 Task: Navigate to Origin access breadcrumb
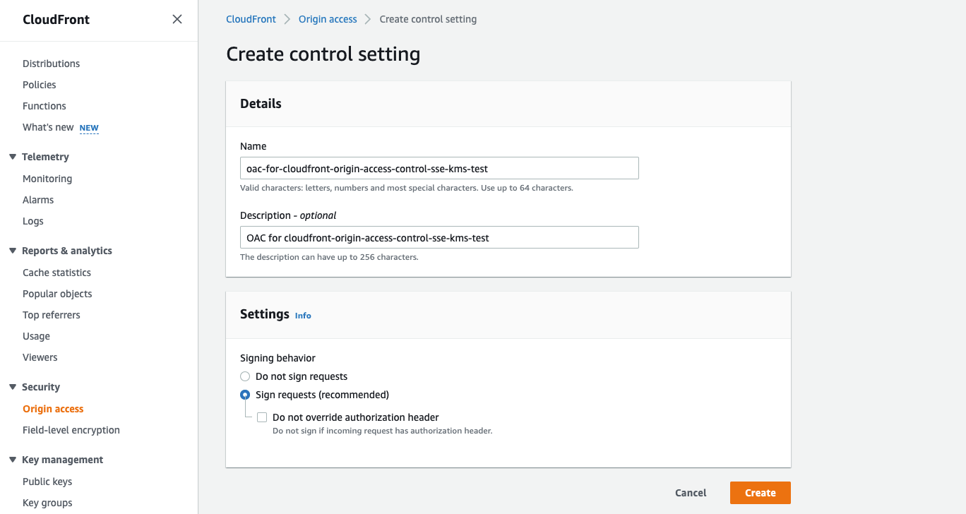328,19
